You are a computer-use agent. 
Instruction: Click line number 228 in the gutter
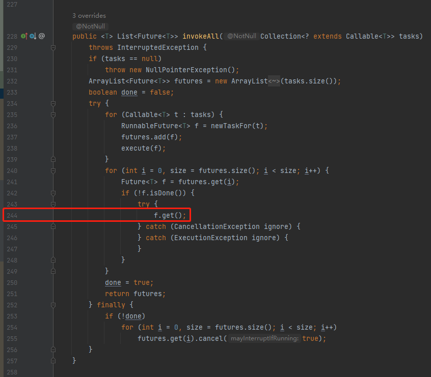12,37
